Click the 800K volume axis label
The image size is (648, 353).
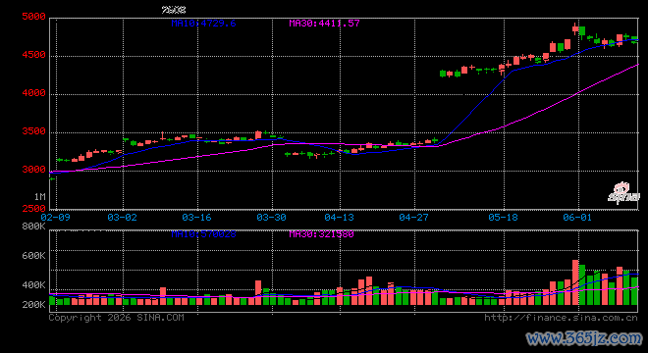pos(34,227)
